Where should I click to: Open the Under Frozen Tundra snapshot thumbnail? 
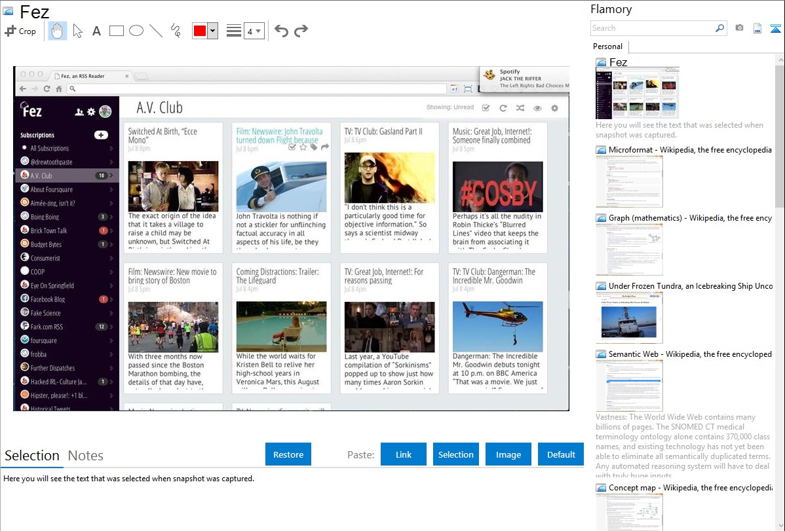[x=629, y=318]
